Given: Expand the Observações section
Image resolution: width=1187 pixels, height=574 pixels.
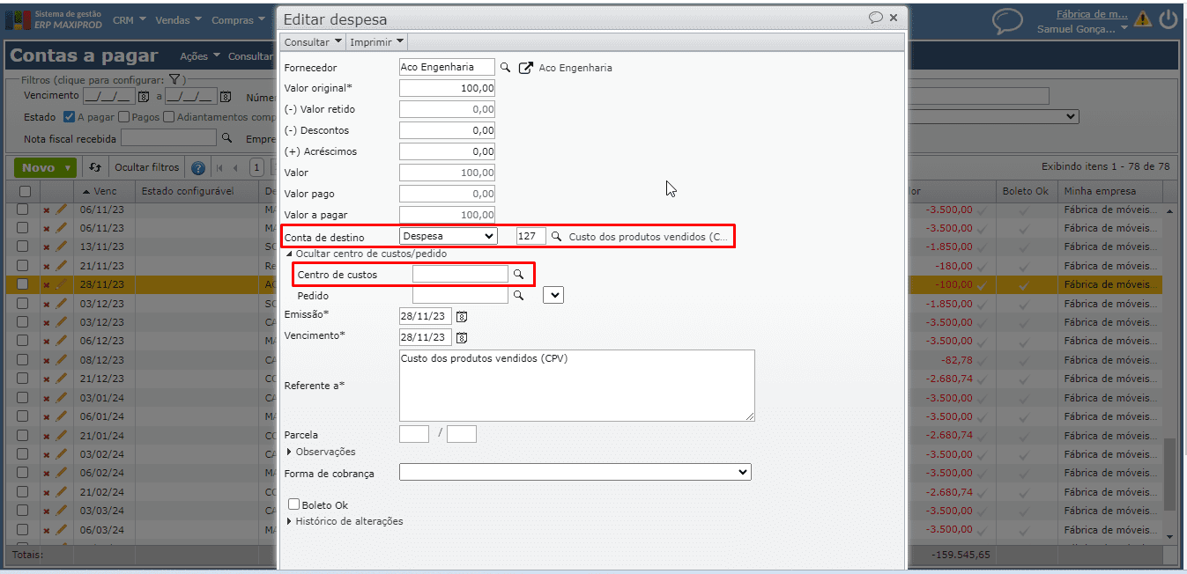Looking at the screenshot, I should coord(321,452).
